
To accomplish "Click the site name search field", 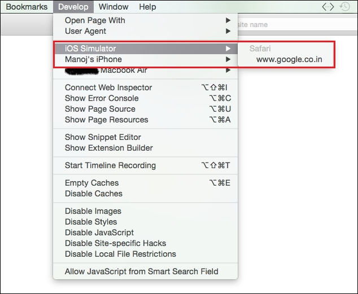I will pyautogui.click(x=298, y=24).
